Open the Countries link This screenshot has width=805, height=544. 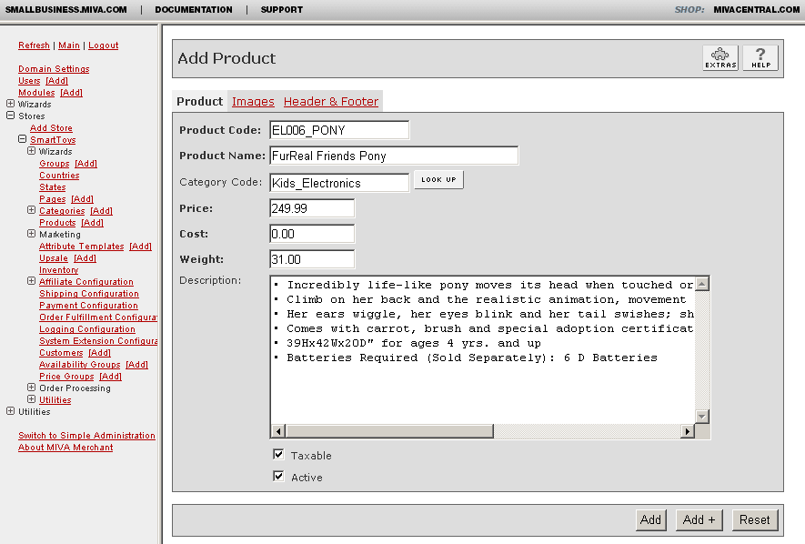coord(59,175)
